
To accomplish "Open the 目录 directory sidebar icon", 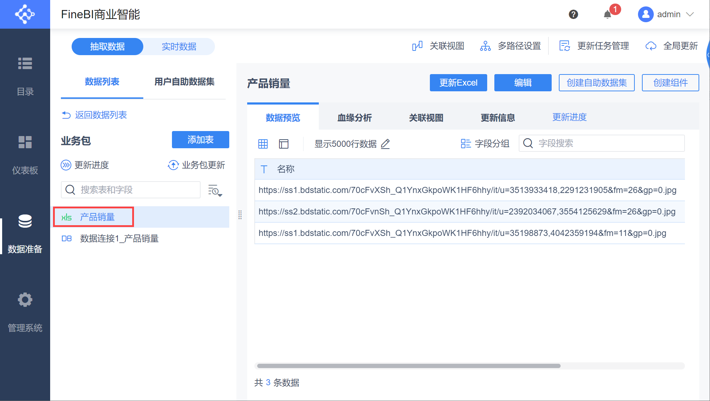I will [25, 63].
